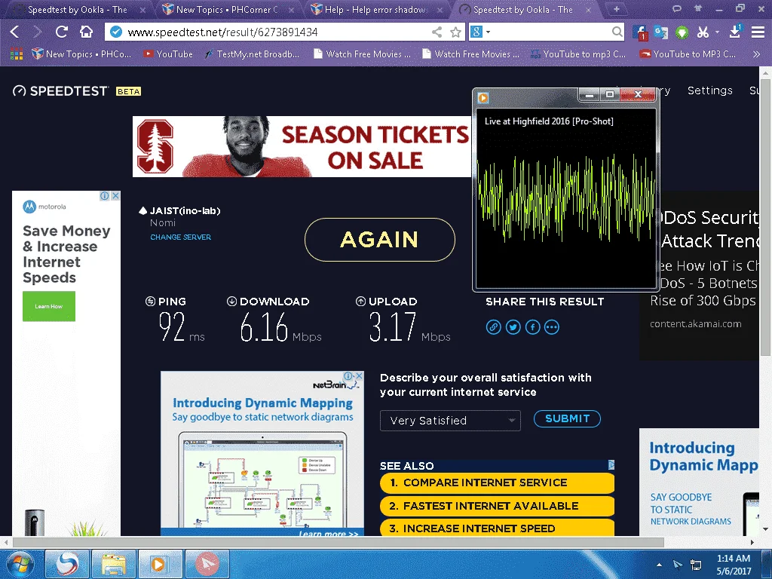Click the AdChoices icon beside SEE ALSO
The height and width of the screenshot is (579, 772).
point(611,464)
